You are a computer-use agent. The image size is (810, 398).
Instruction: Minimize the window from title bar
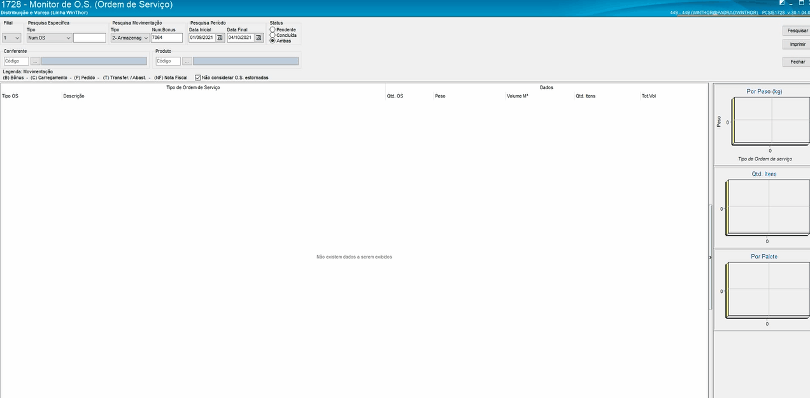coord(792,3)
